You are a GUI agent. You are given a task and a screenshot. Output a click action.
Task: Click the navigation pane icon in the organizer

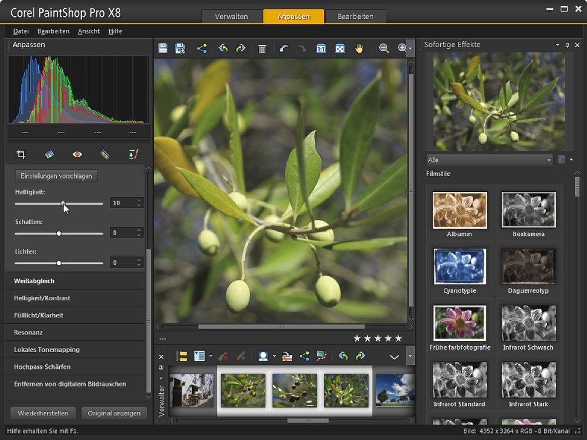pos(182,356)
